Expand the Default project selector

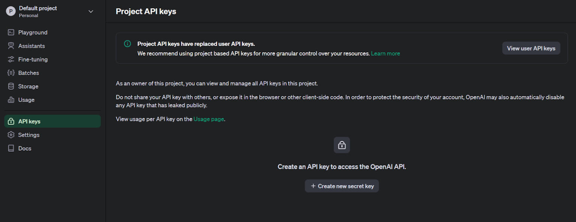coord(37,8)
